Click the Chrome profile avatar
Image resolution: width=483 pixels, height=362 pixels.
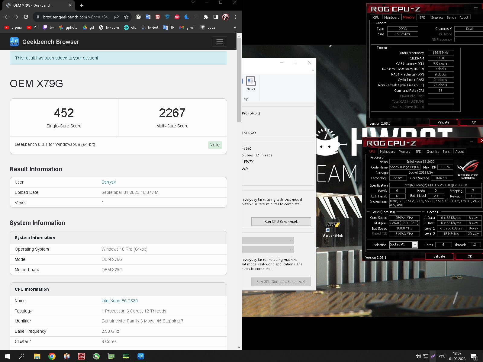click(225, 17)
